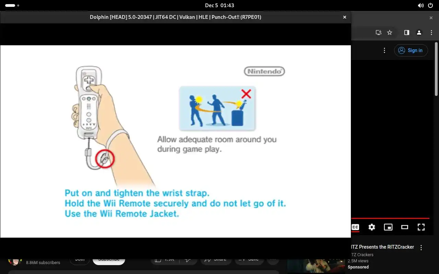The width and height of the screenshot is (439, 274).
Task: Enter fullscreen on the YouTube player
Action: [421, 227]
